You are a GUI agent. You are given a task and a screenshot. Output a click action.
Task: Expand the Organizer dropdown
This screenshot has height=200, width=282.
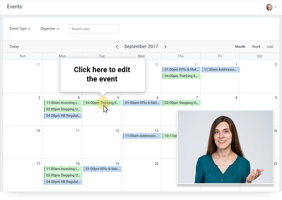(50, 29)
